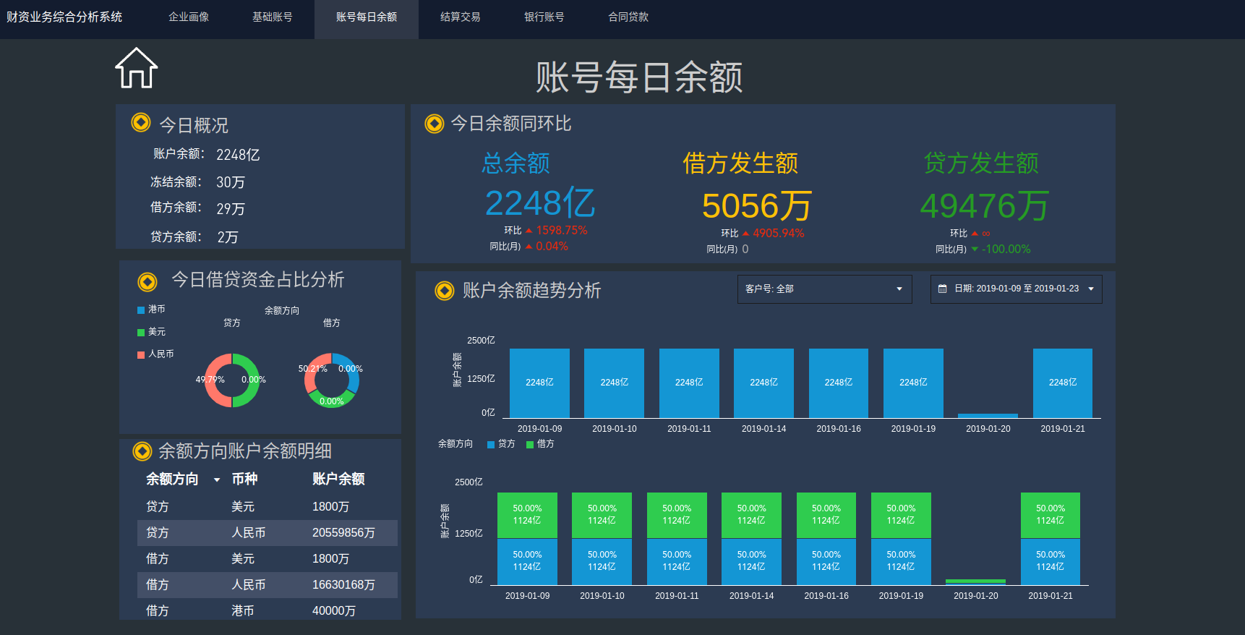Click the sort arrow next to 余额方向 header

click(216, 480)
